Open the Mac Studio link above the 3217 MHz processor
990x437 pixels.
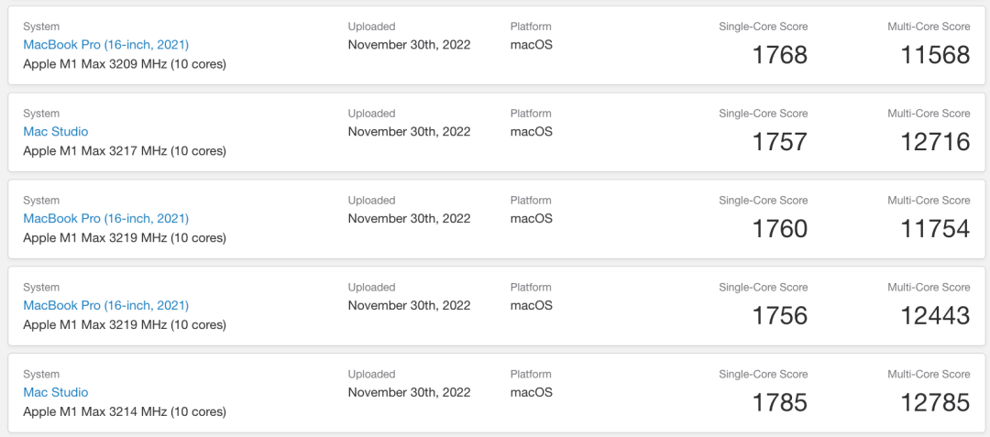(x=56, y=132)
